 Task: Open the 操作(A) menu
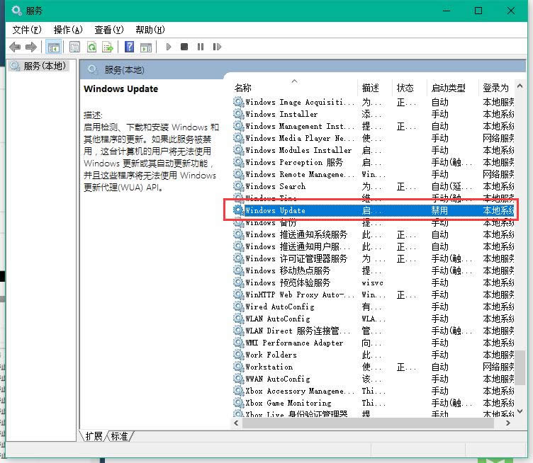[68, 30]
